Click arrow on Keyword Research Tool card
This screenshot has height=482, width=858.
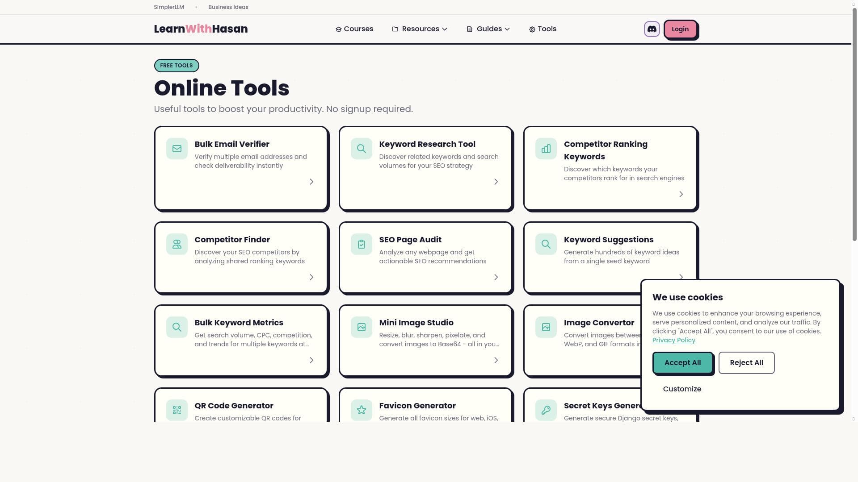[x=496, y=182]
